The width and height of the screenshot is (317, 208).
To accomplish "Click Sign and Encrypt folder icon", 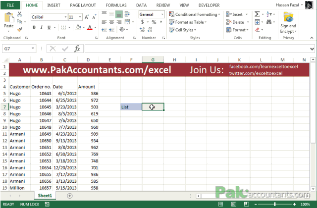I will point(288,17).
